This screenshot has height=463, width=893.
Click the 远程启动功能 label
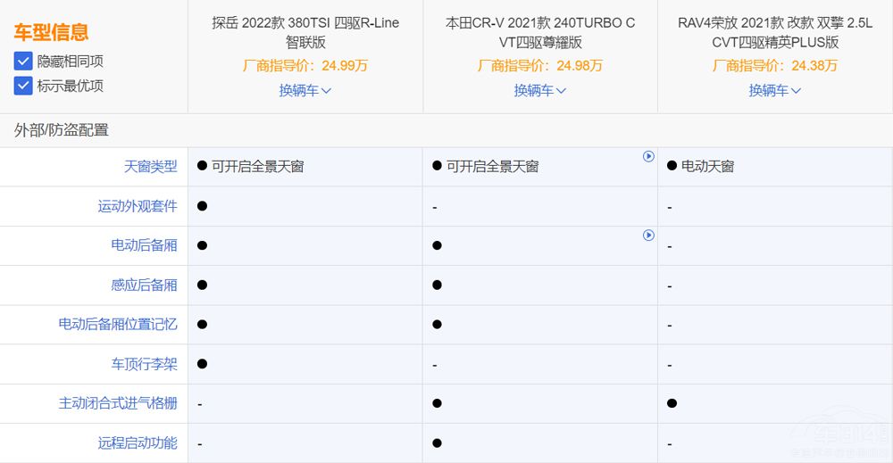138,442
